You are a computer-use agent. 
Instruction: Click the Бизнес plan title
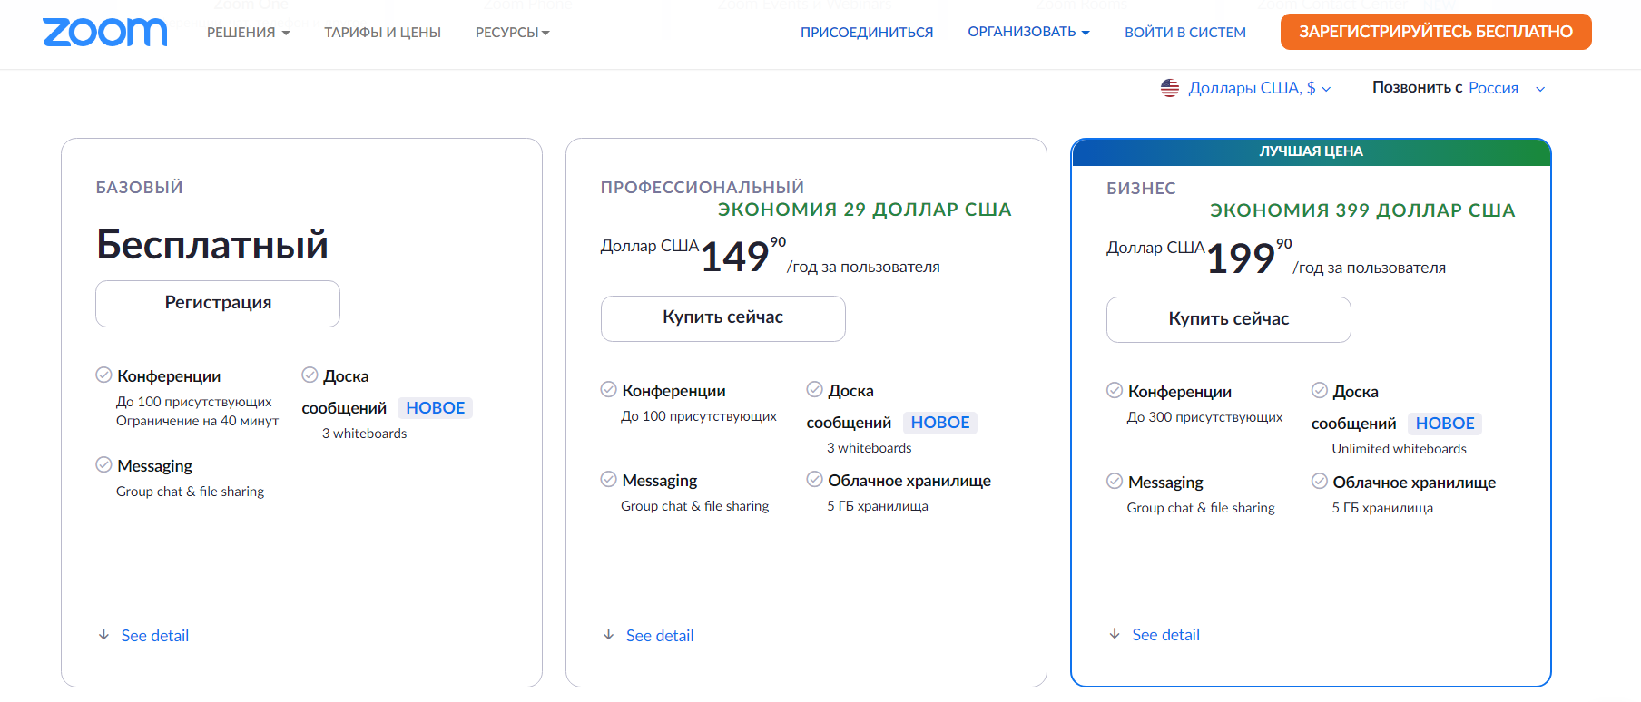tap(1141, 189)
